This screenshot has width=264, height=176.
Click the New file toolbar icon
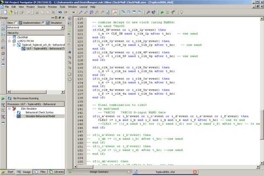coord(6,12)
